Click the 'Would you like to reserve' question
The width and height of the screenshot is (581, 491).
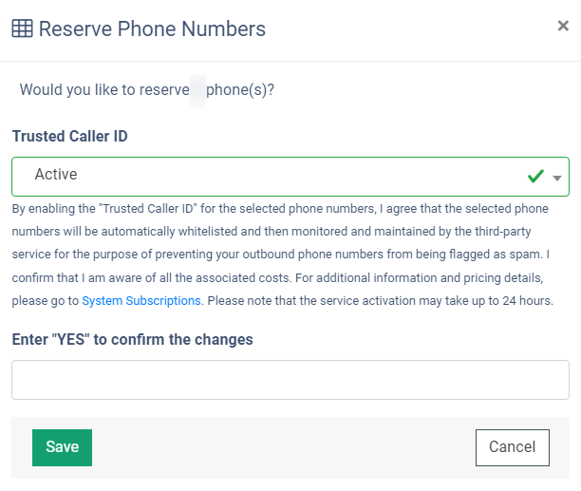[103, 90]
